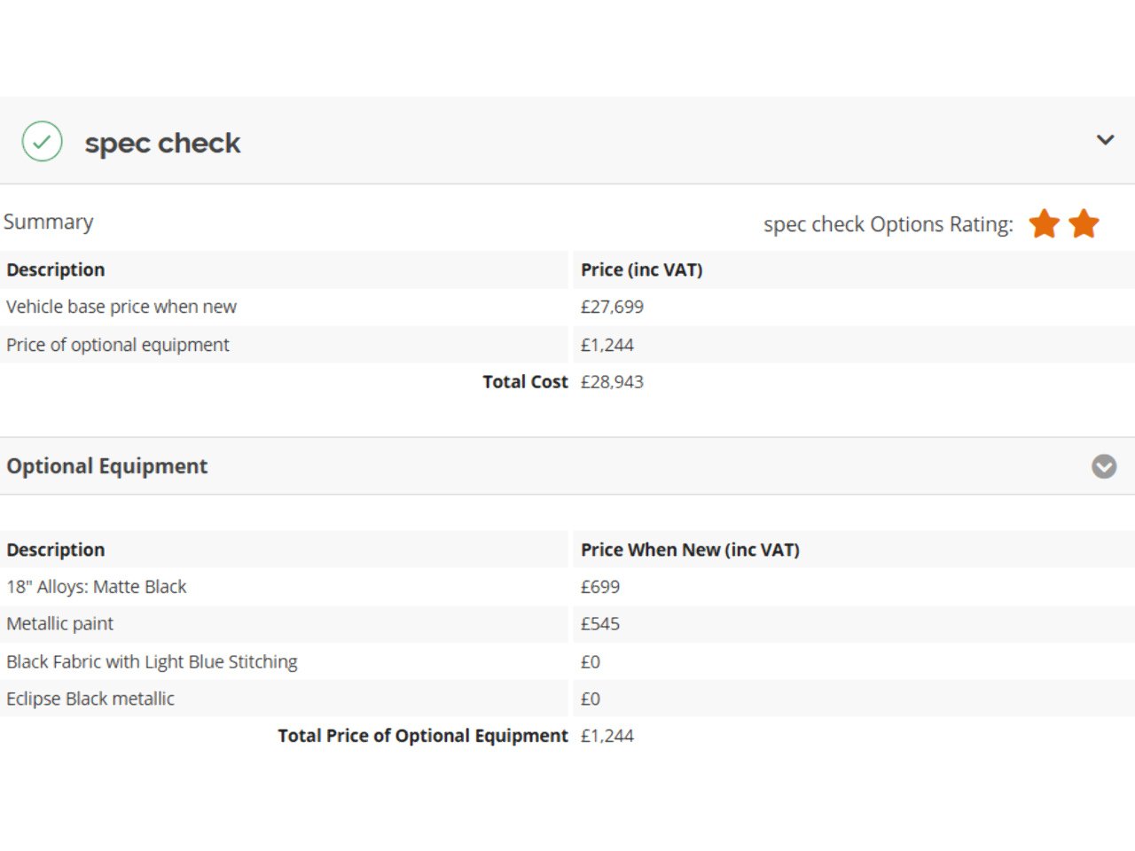Select the Price of optional equipment row
The width and height of the screenshot is (1135, 851).
(x=118, y=345)
